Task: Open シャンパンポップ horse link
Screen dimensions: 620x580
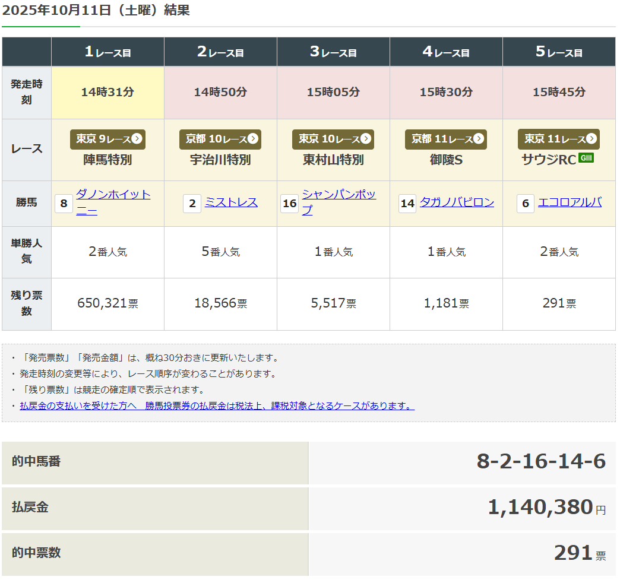Action: (339, 202)
